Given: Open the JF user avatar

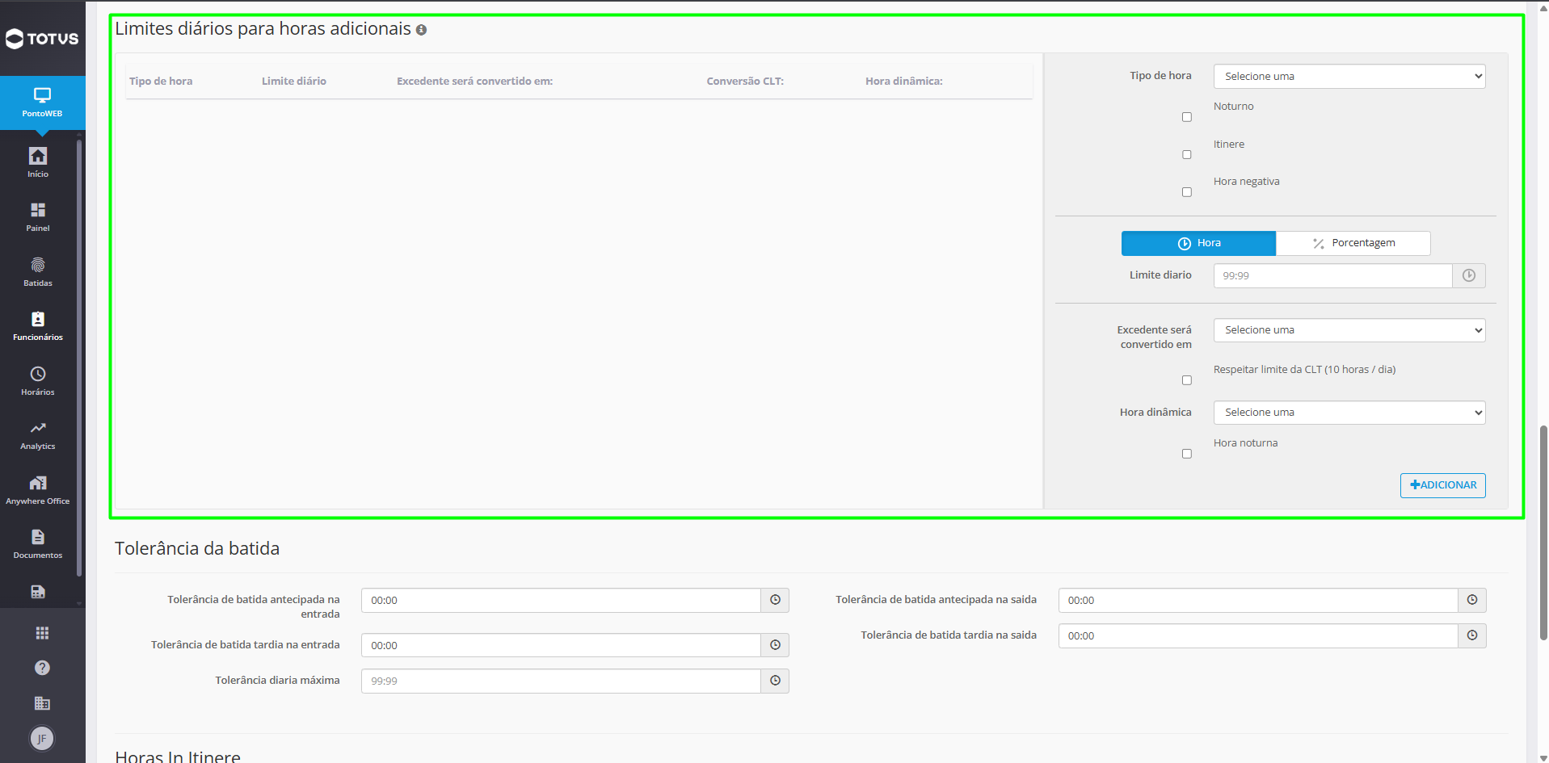Looking at the screenshot, I should (x=42, y=738).
